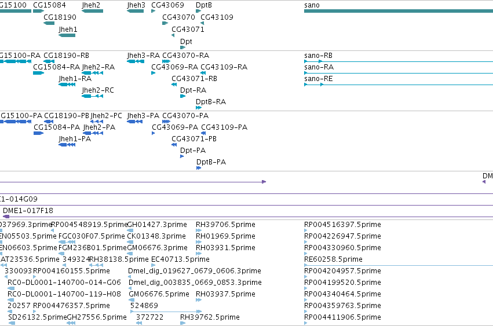Click the CG43069 gene label
Image resolution: width=493 pixels, height=326 pixels.
click(x=167, y=5)
